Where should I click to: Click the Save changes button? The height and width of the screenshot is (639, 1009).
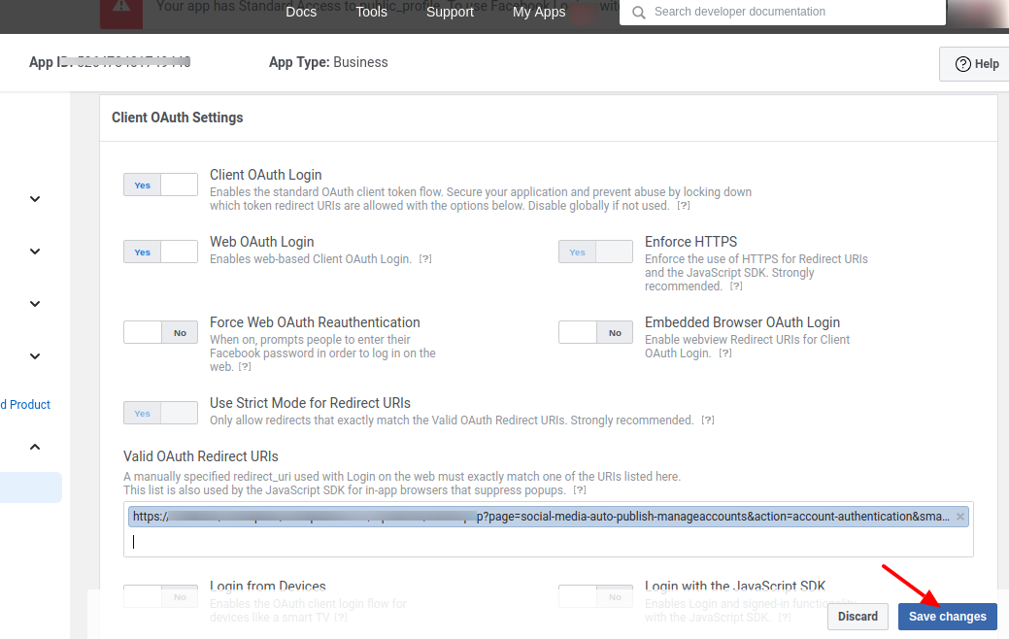coord(947,616)
